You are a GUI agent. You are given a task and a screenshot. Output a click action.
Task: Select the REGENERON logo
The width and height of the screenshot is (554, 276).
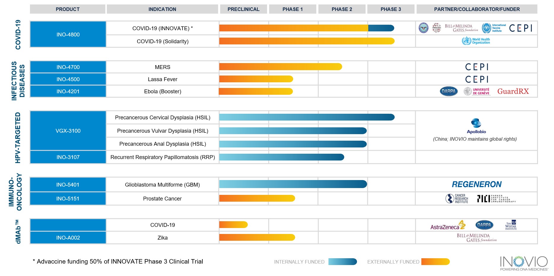477,184
